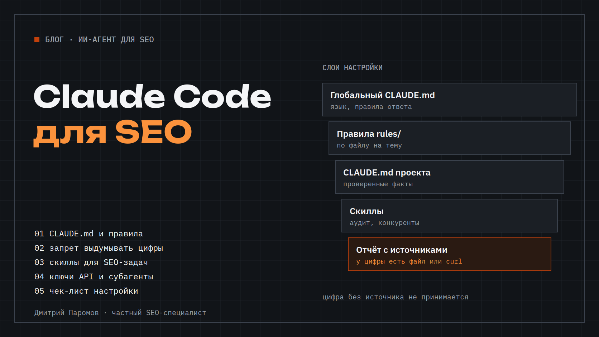Click item '03 скиллы для SEO-задач'
Image resolution: width=599 pixels, height=337 pixels.
click(x=91, y=263)
